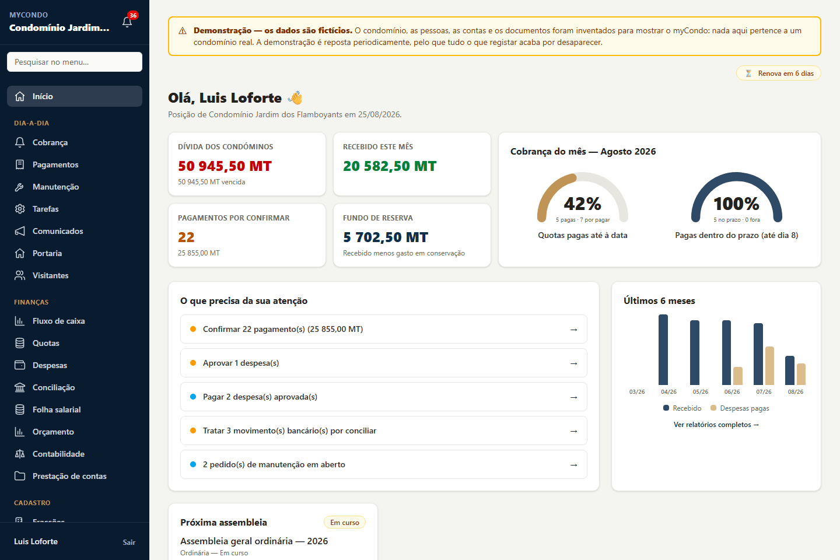840x560 pixels.
Task: Click the 42% quotas pagas gauge
Action: click(x=583, y=197)
